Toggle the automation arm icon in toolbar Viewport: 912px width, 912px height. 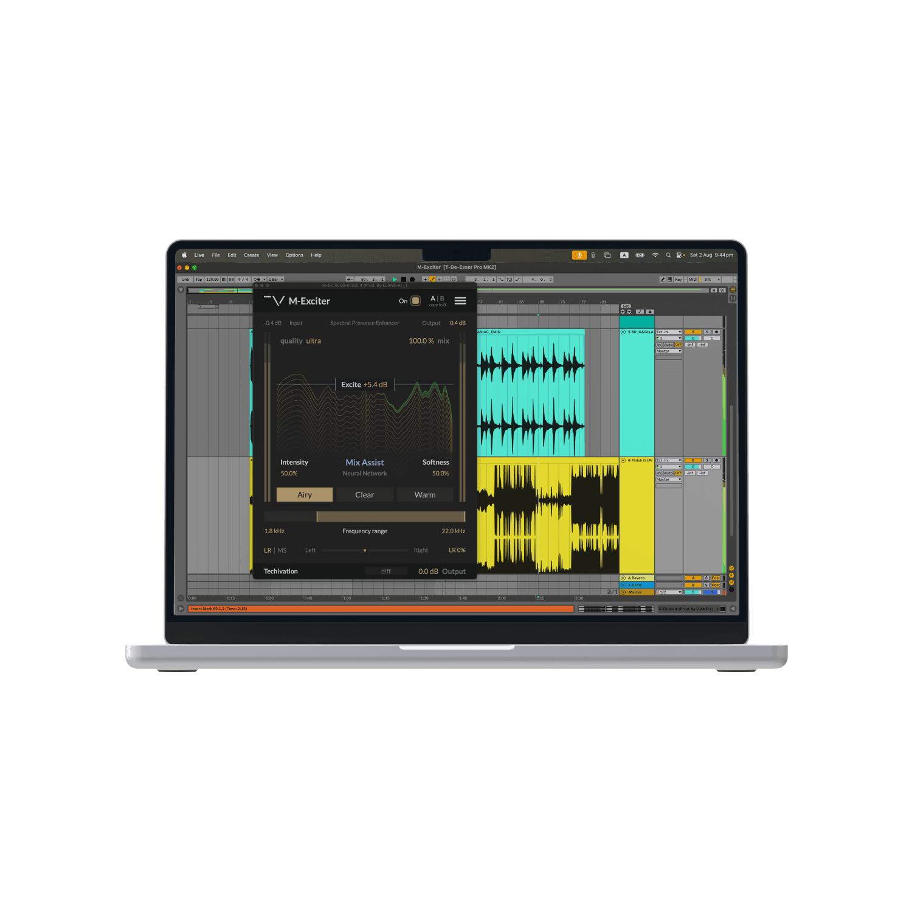coord(432,280)
